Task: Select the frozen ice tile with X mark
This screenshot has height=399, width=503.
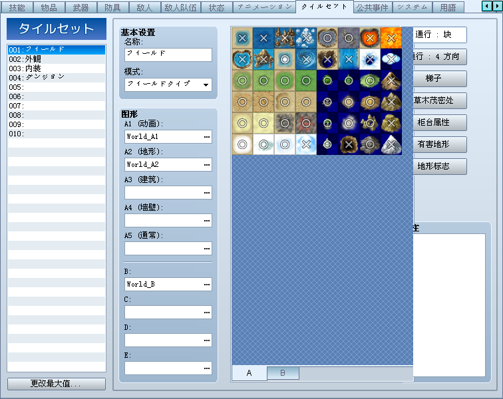Action: (x=305, y=145)
